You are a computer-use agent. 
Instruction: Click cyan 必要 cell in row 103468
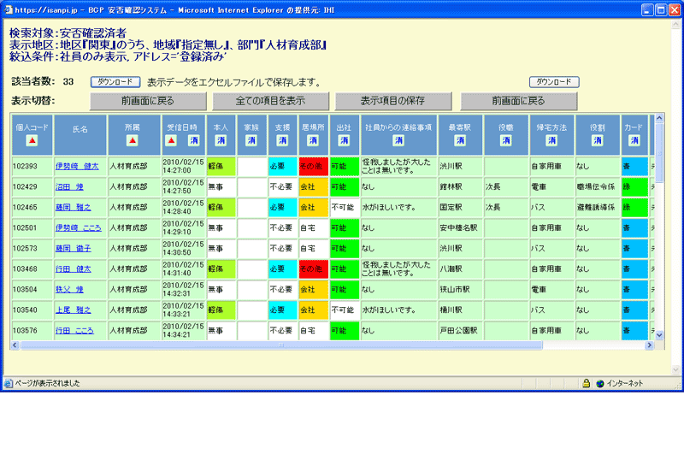(283, 268)
